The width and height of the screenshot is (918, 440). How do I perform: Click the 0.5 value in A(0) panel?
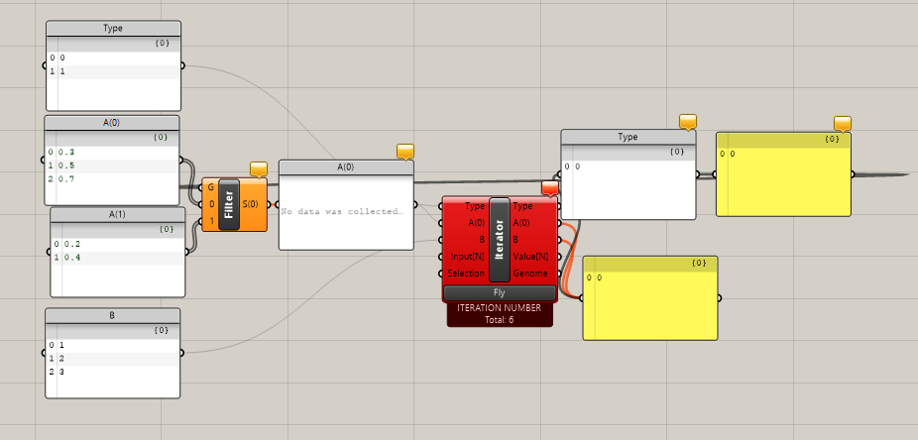[66, 165]
